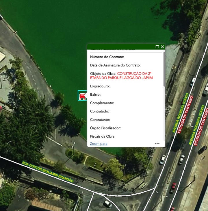
Task: Click the 'Logradouro' field label
Action: [x=100, y=86]
